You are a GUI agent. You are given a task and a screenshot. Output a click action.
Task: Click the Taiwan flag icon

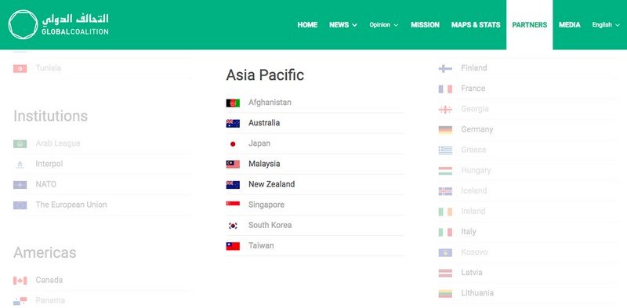pos(233,246)
